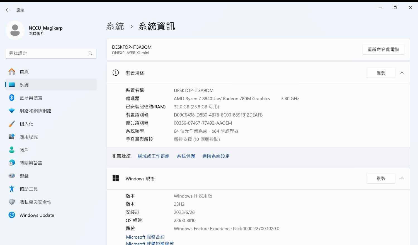
Task: Click the 系統 breadcrumb in the header
Action: click(115, 26)
